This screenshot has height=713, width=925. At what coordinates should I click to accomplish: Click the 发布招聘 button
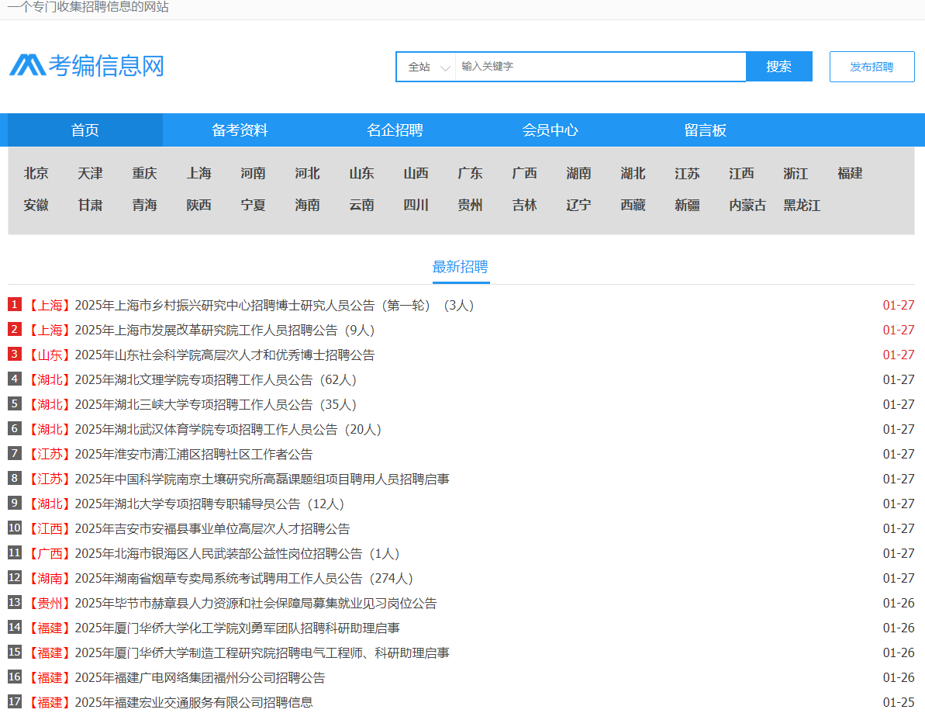[x=872, y=67]
